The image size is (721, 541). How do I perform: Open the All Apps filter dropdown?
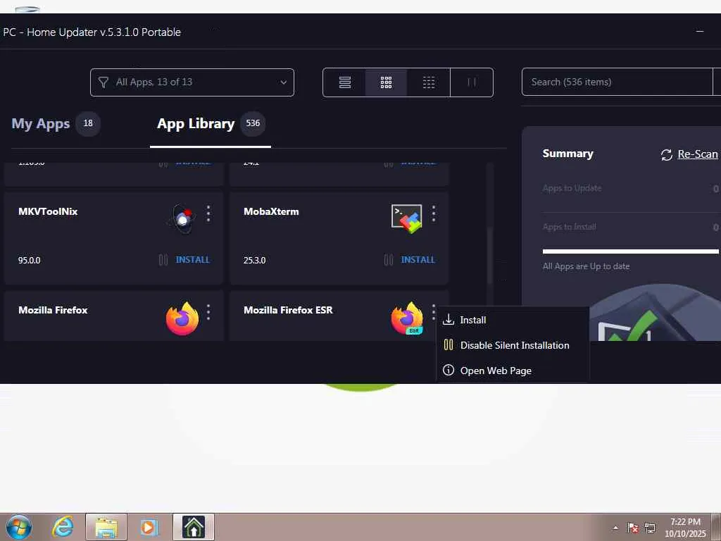click(192, 82)
